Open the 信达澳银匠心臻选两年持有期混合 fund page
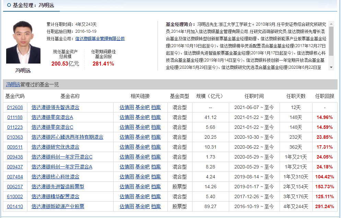The height and width of the screenshot is (218, 341). [67, 137]
